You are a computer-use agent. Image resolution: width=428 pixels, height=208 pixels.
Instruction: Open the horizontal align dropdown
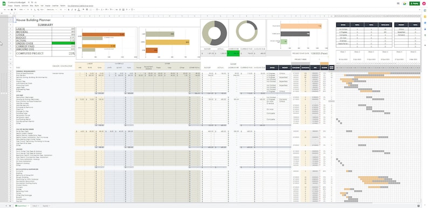click(98, 10)
